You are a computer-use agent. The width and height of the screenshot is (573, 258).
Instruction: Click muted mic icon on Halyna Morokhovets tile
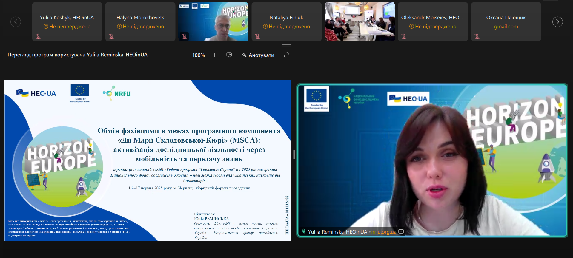point(111,36)
